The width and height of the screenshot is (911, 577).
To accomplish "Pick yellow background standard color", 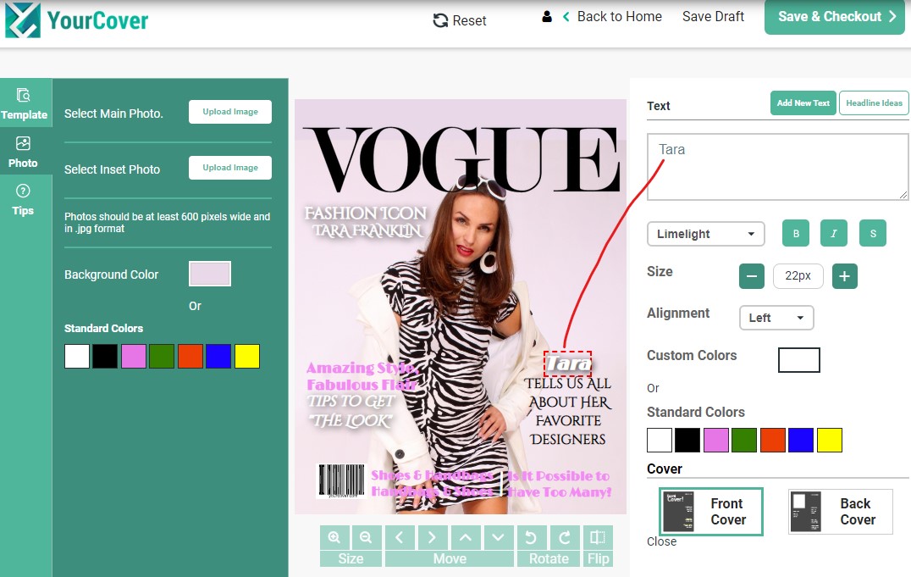I will point(247,356).
